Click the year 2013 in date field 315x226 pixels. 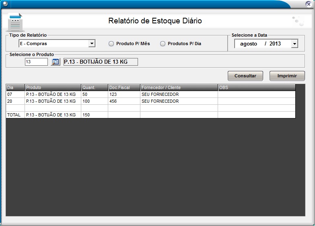[x=275, y=44]
